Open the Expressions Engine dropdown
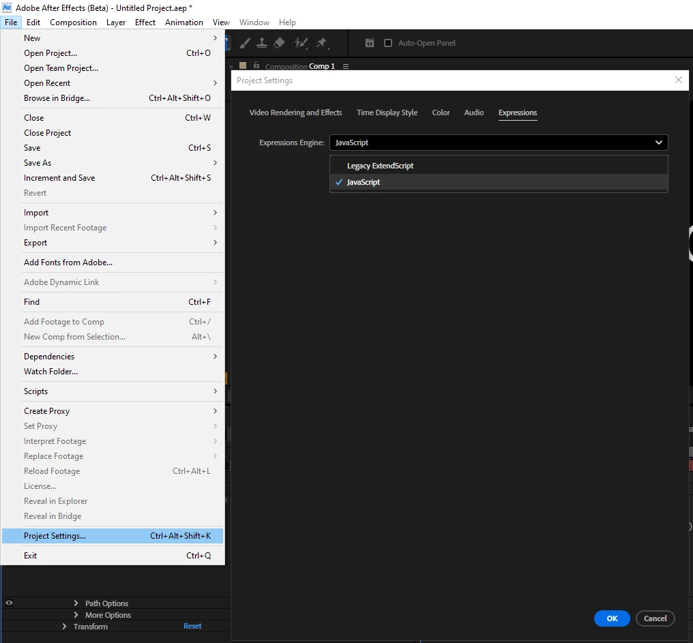This screenshot has height=643, width=693. (499, 143)
